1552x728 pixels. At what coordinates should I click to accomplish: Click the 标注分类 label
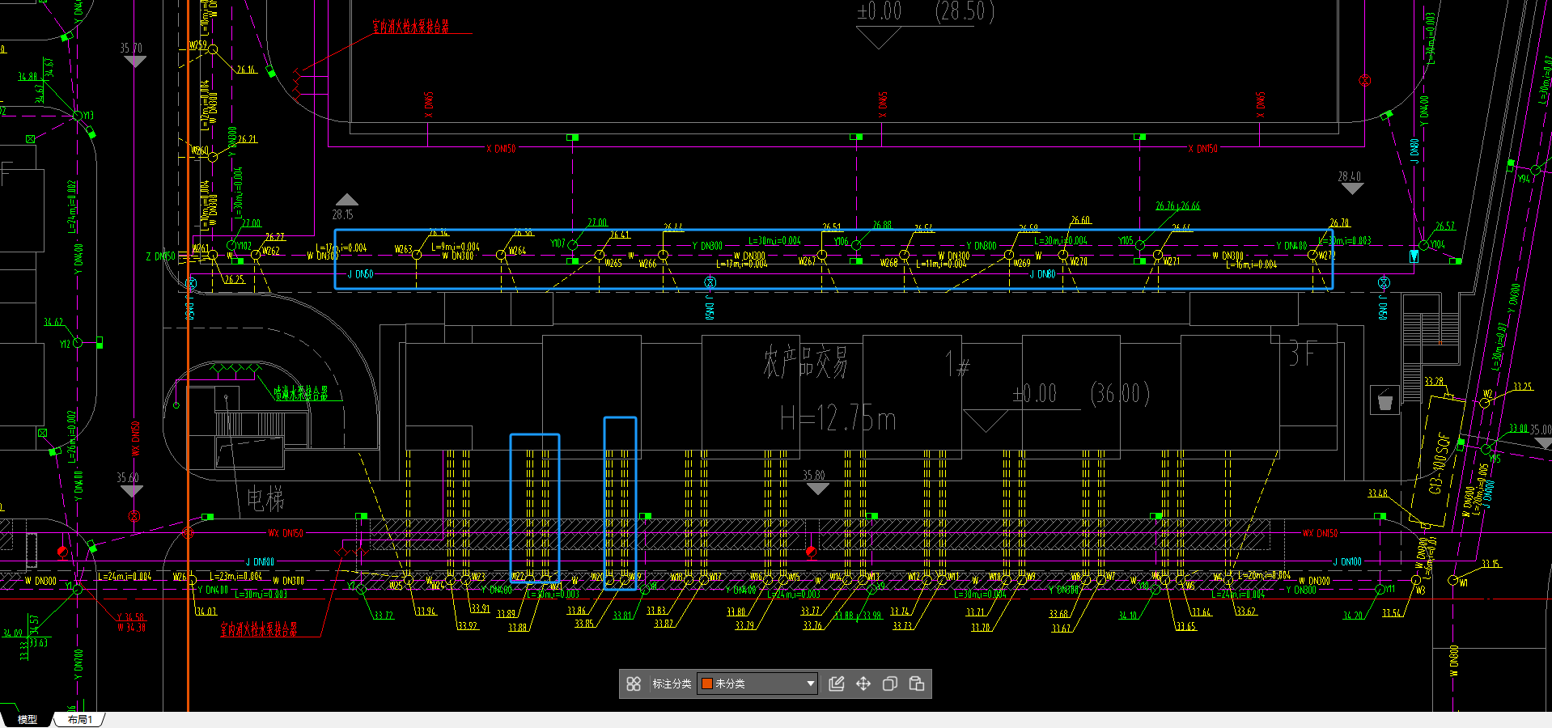(x=672, y=684)
